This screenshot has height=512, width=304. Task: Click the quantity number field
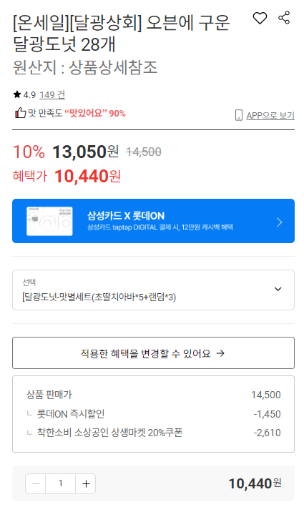pyautogui.click(x=60, y=483)
